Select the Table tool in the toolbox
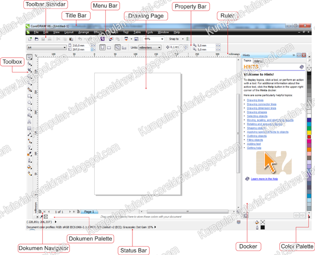Image resolution: width=315 pixels, height=255 pixels. (x=29, y=128)
